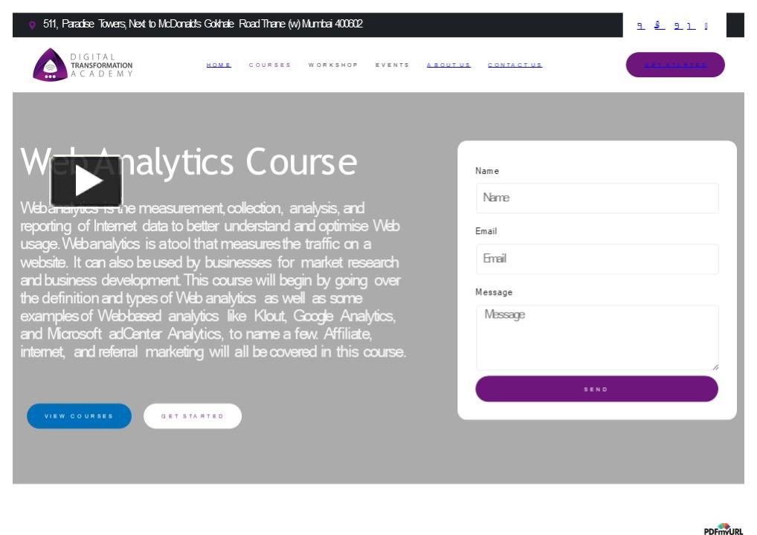
Task: Select WORKSHOP from the navigation
Action: (333, 65)
